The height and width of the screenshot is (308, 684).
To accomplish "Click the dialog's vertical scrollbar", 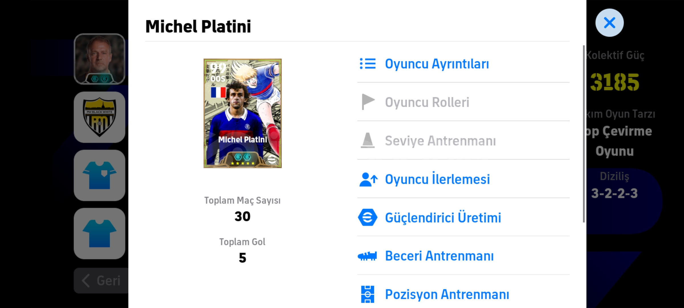I will click(x=584, y=134).
